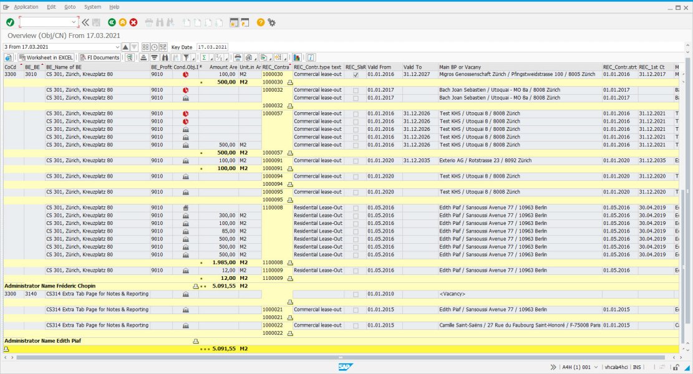Click the blue information icon
Image resolution: width=693 pixels, height=374 pixels.
pos(311,57)
